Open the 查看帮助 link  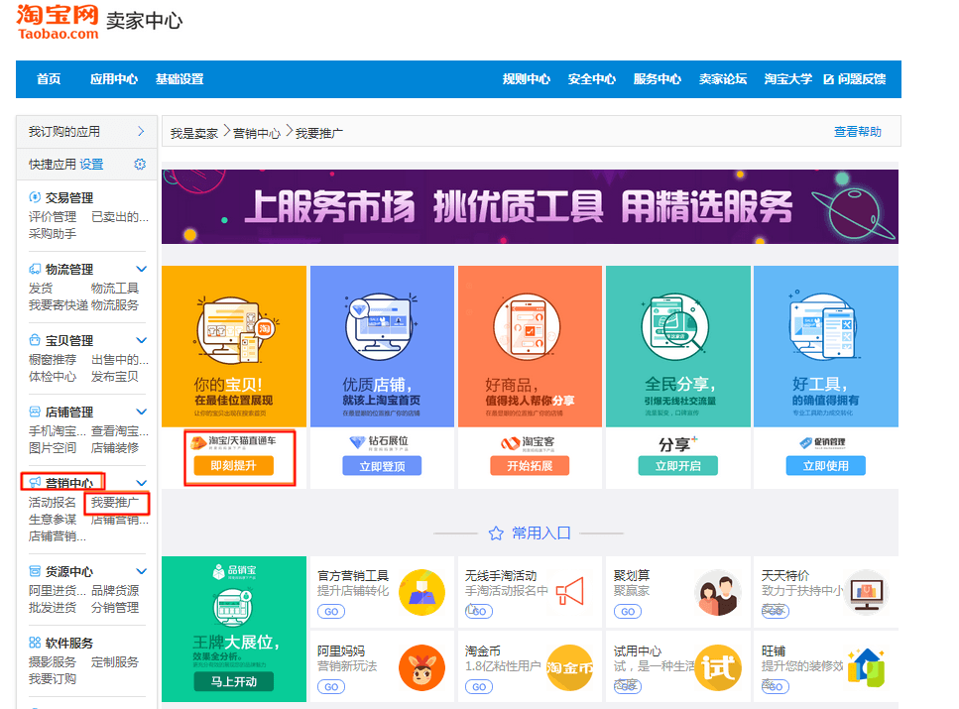point(858,132)
